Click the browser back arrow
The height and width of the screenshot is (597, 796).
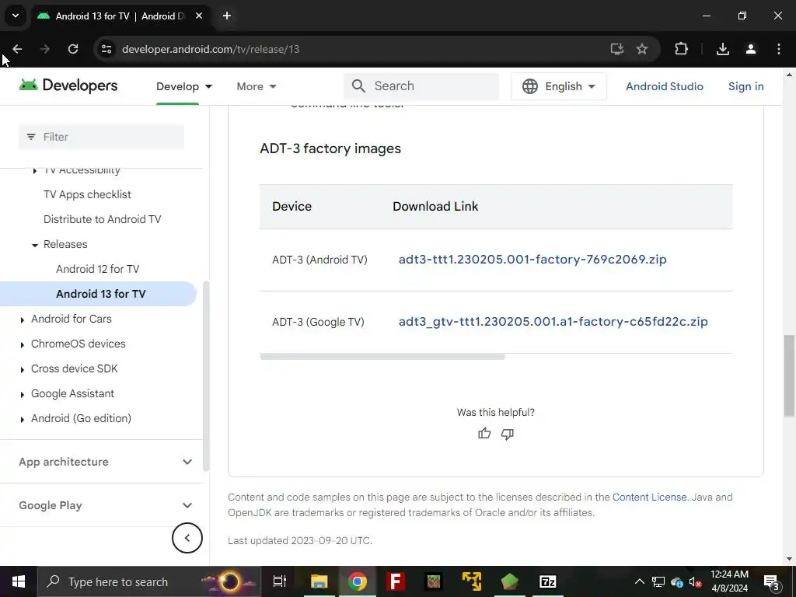click(17, 49)
